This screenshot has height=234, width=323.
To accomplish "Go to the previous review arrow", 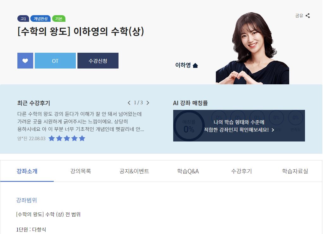I will 129,103.
